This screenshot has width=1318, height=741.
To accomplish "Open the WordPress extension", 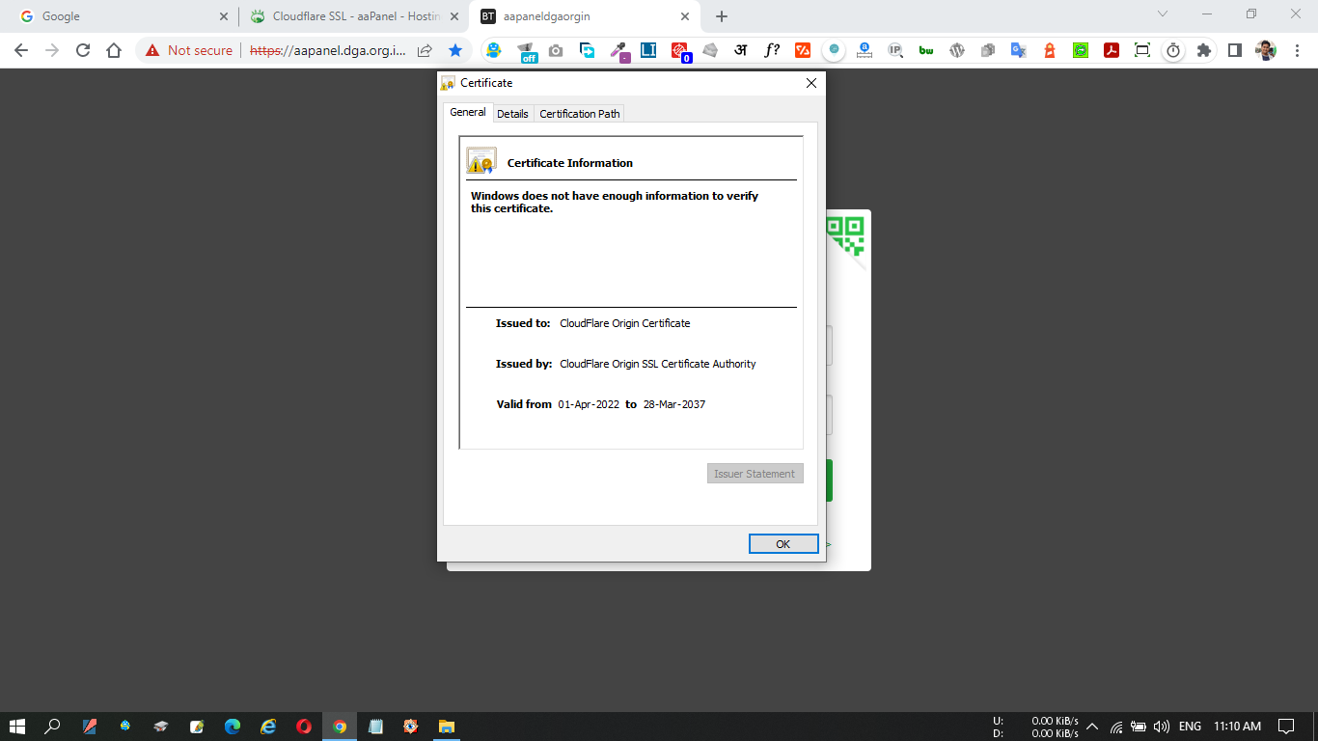I will pos(957,50).
